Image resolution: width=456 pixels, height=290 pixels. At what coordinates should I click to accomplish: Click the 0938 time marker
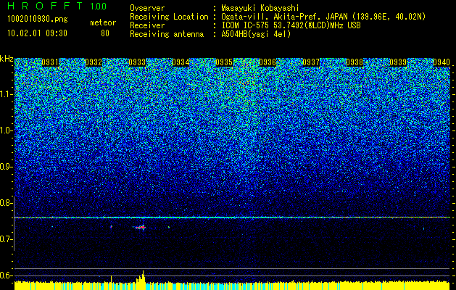click(355, 62)
